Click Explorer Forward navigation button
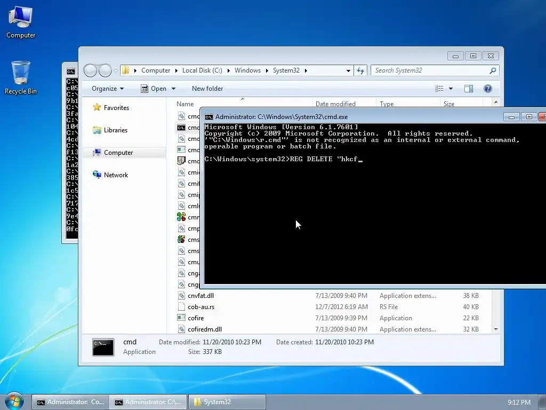 point(105,70)
